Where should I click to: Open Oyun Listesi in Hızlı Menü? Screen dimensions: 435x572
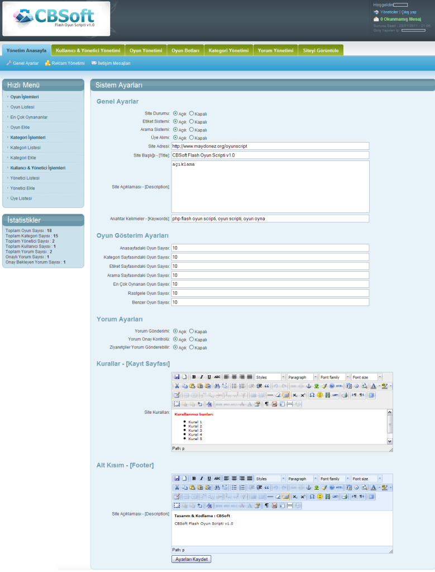(22, 107)
